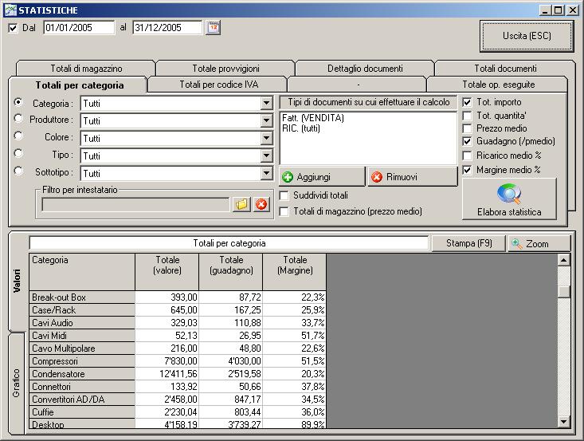This screenshot has width=584, height=441.
Task: Select the Sottotipo radio button
Action: (18, 171)
